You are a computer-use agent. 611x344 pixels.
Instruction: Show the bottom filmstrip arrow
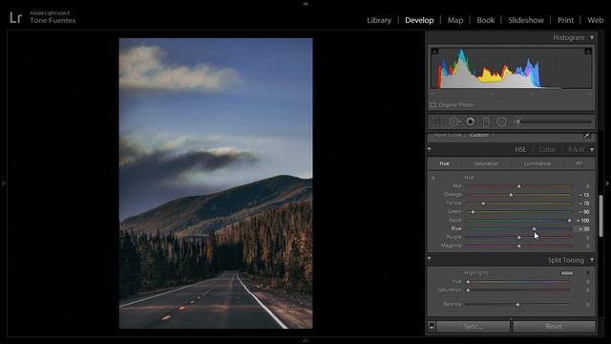click(x=305, y=340)
